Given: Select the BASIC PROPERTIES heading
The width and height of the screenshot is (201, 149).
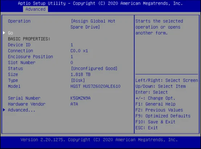Looking at the screenshot, I should click(x=29, y=39).
